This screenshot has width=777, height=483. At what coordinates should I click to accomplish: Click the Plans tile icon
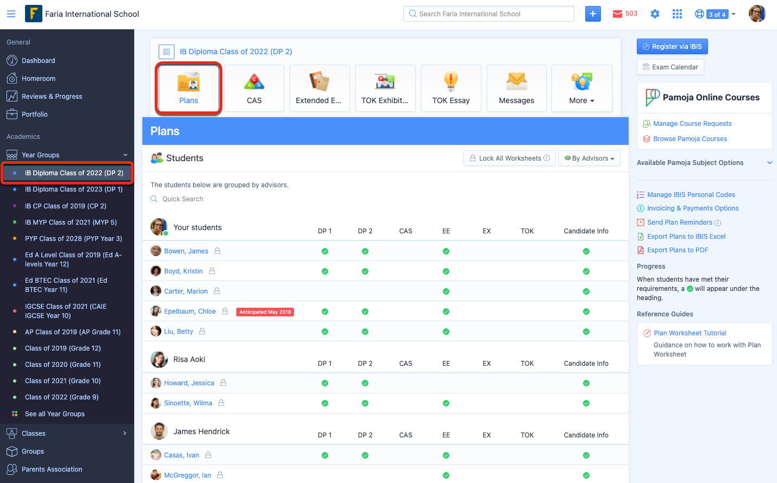point(189,82)
